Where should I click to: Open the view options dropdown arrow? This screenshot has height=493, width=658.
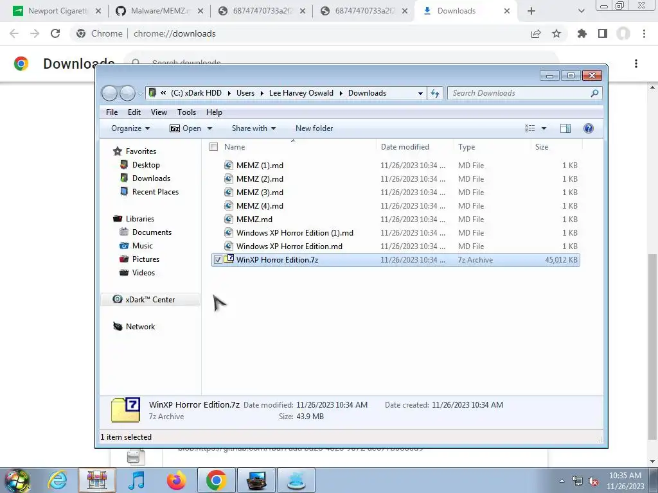pos(544,128)
